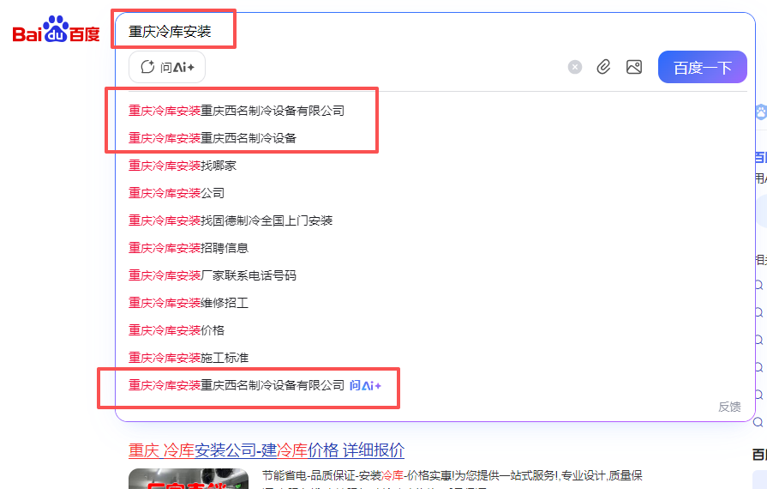Select suggestion 重庆冷库安装施工标准
The width and height of the screenshot is (767, 489).
tap(189, 358)
